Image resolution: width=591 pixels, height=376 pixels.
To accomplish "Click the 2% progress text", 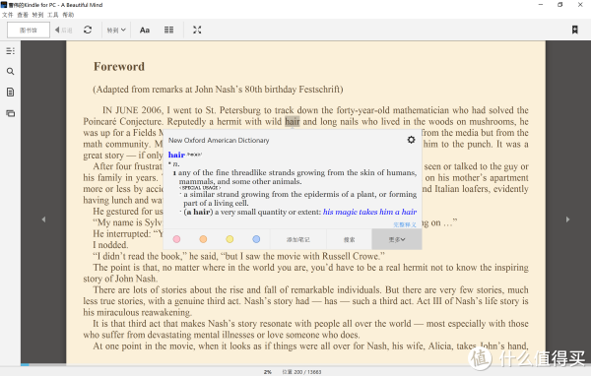I will [268, 372].
